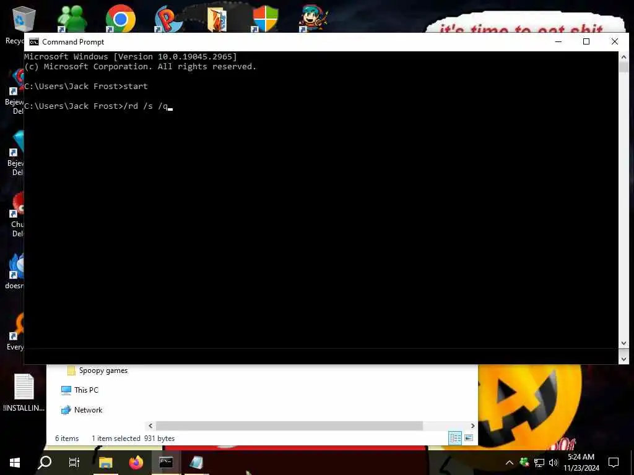Screen dimensions: 634x475
Task: Show hidden system tray icons
Action: pos(510,463)
